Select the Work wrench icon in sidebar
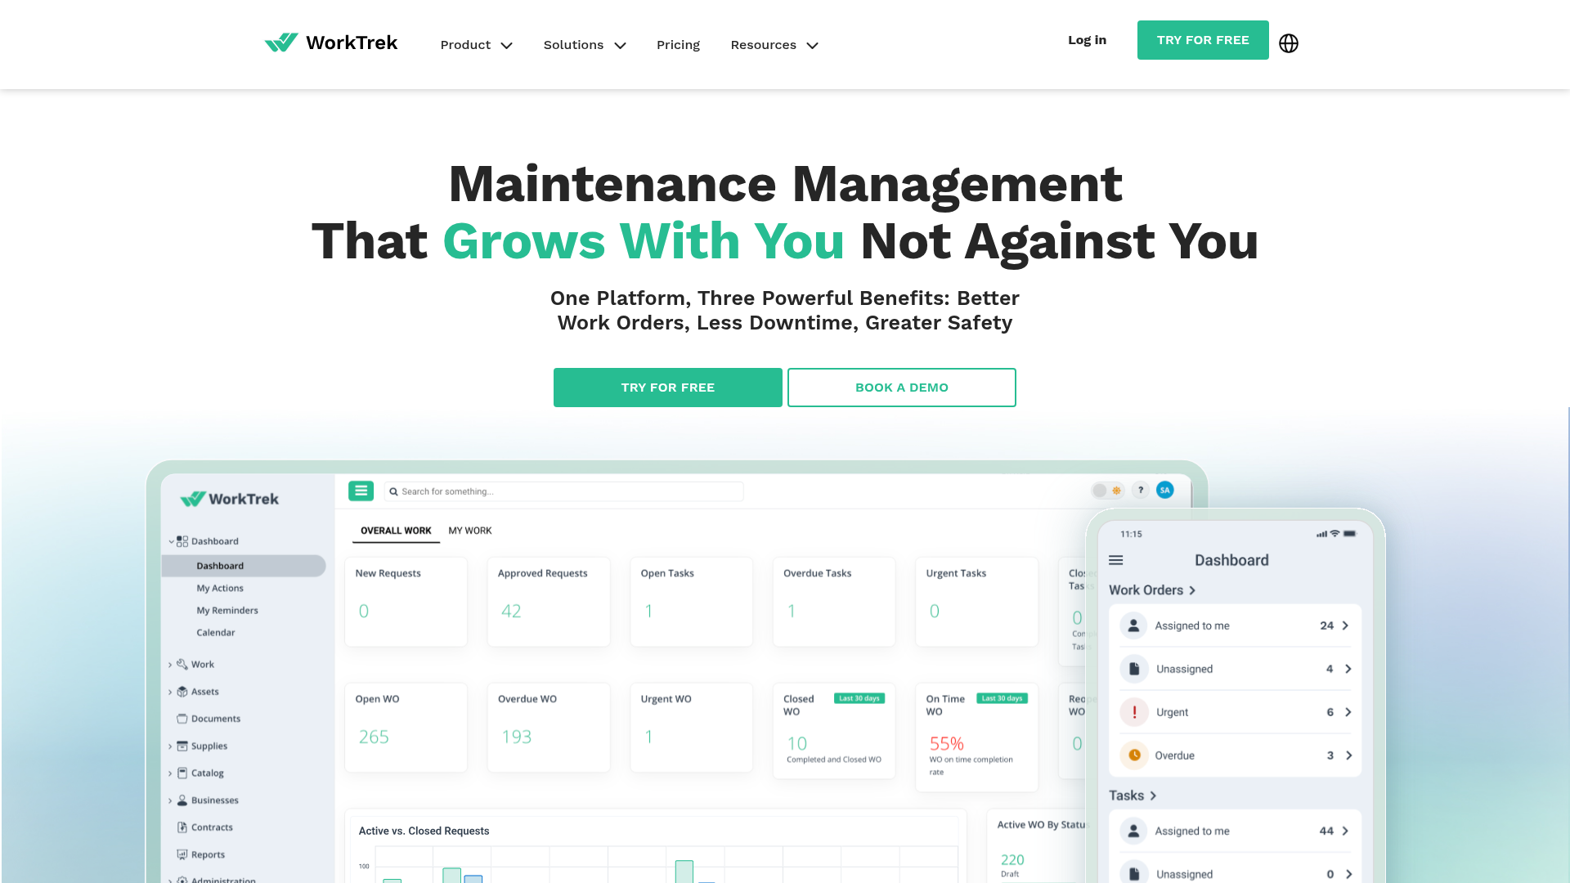The width and height of the screenshot is (1570, 883). point(182,664)
